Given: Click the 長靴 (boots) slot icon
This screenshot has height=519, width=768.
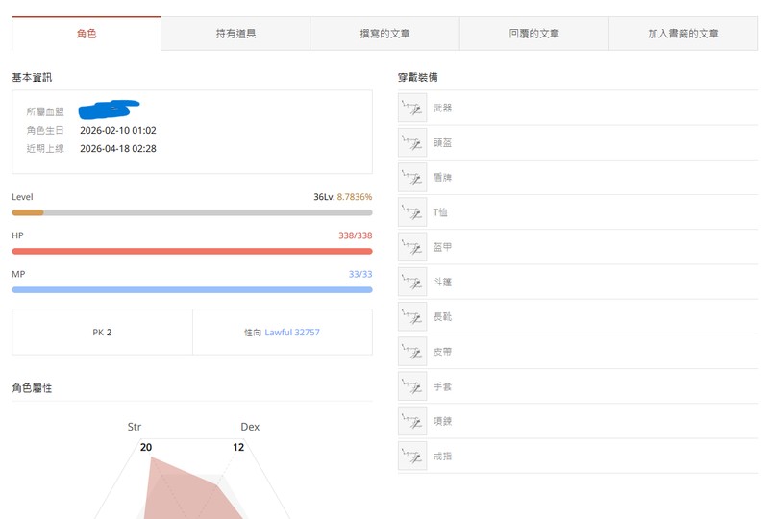Looking at the screenshot, I should pyautogui.click(x=412, y=317).
